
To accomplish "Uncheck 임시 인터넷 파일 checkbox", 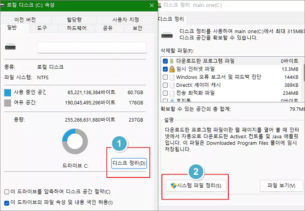I will [x=165, y=69].
